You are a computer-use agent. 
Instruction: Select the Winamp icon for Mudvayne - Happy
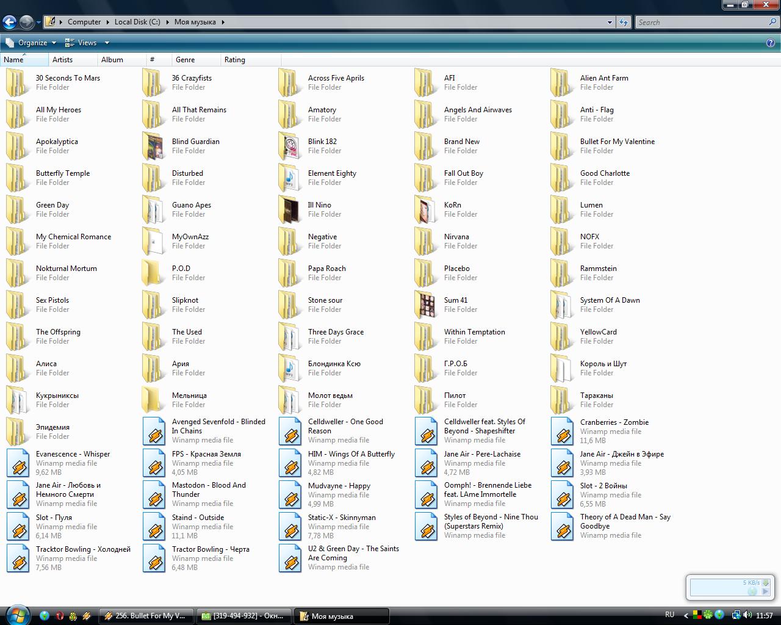pyautogui.click(x=290, y=494)
